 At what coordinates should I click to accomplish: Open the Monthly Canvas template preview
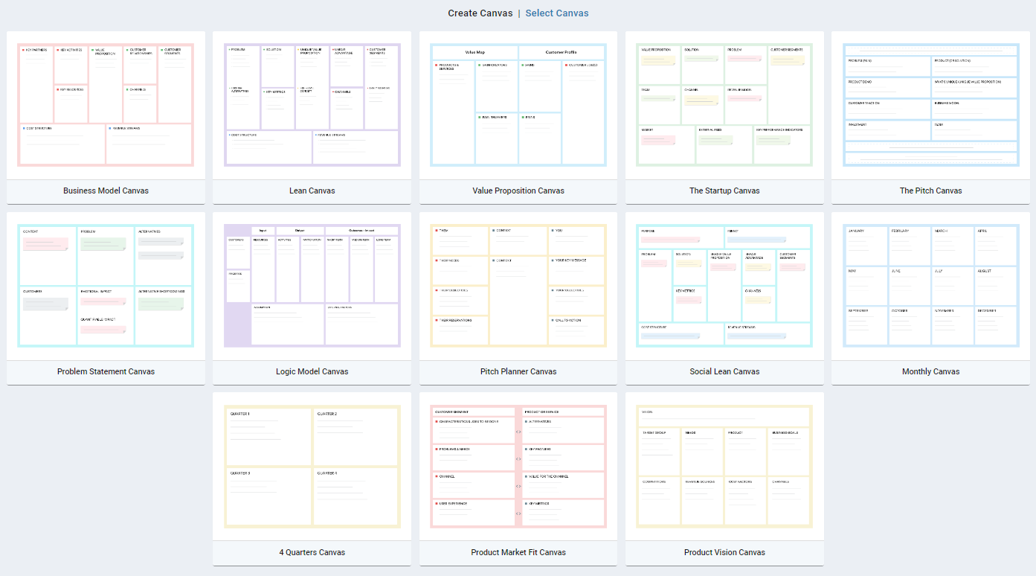(930, 285)
